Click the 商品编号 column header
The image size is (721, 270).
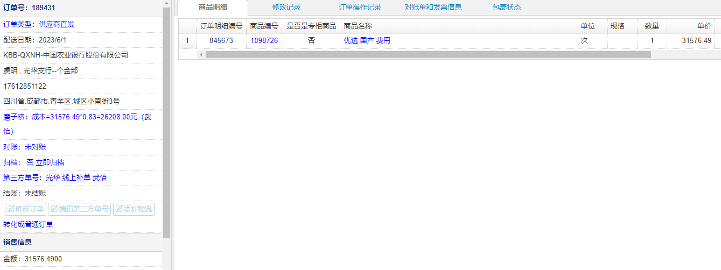coord(264,26)
